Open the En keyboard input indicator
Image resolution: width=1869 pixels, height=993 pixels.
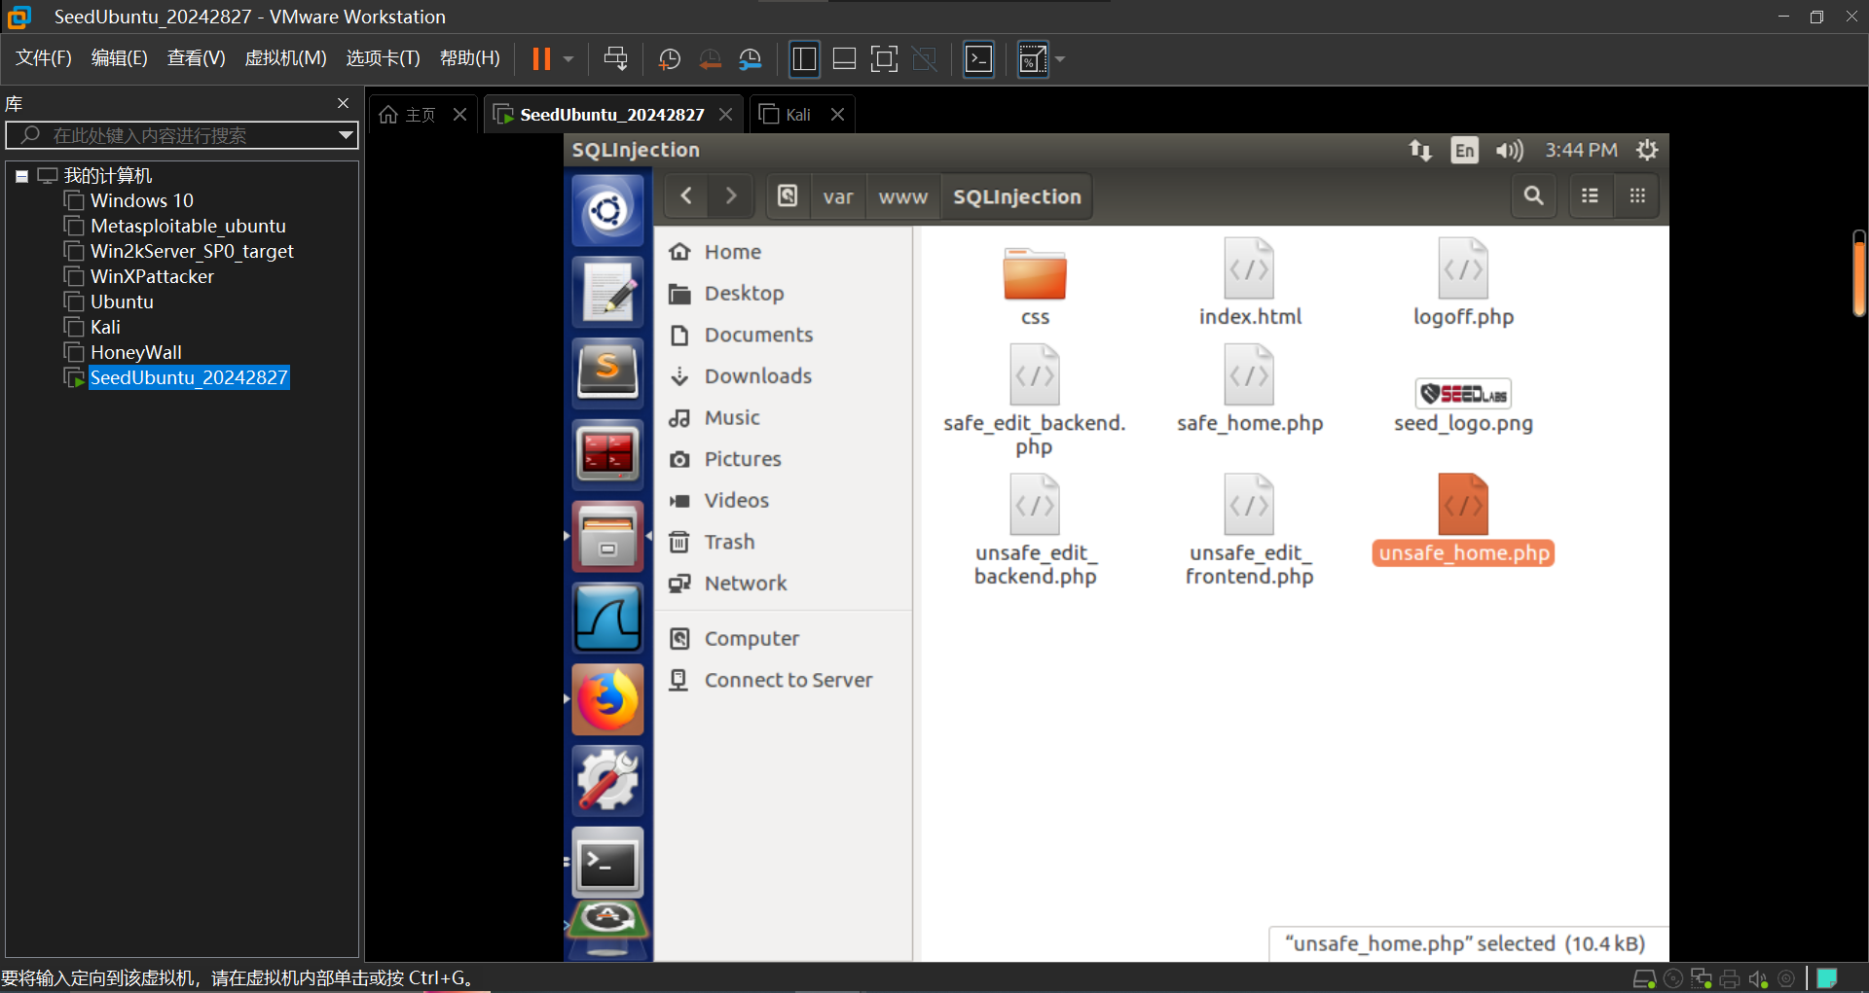pos(1464,150)
